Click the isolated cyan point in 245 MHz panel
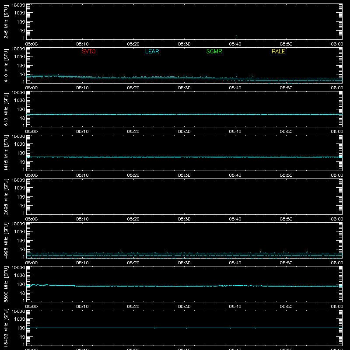Image resolution: width=350 pixels, height=350 pixels. pyautogui.click(x=237, y=36)
